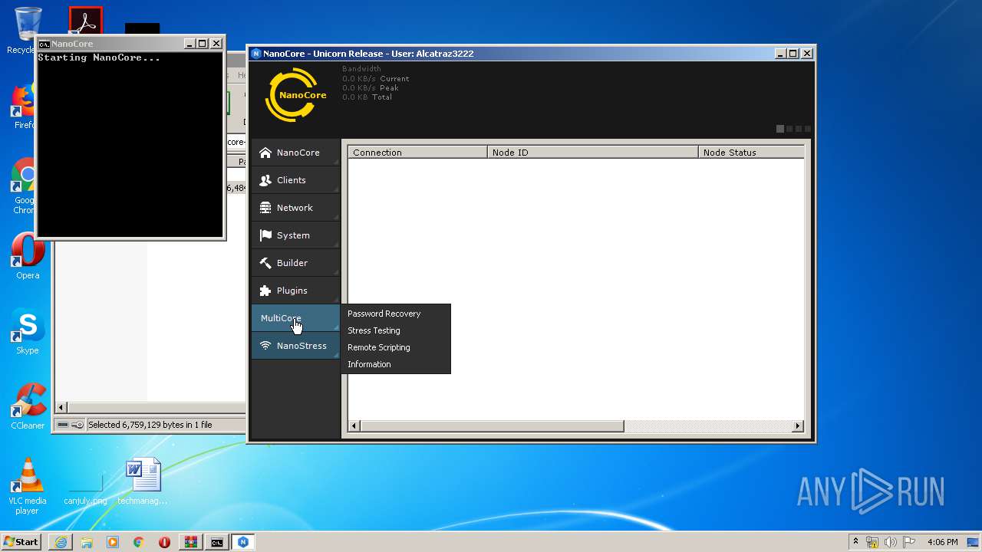Click "Selected 6,759,129 bytes in 1 file" status
Viewport: 982px width, 552px height.
[150, 425]
